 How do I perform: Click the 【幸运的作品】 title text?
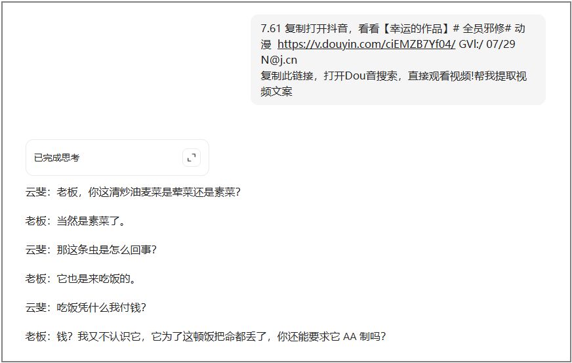pos(416,28)
